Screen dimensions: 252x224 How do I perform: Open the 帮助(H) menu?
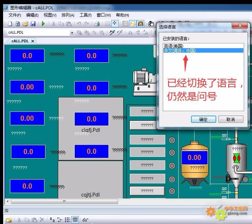click(123, 15)
